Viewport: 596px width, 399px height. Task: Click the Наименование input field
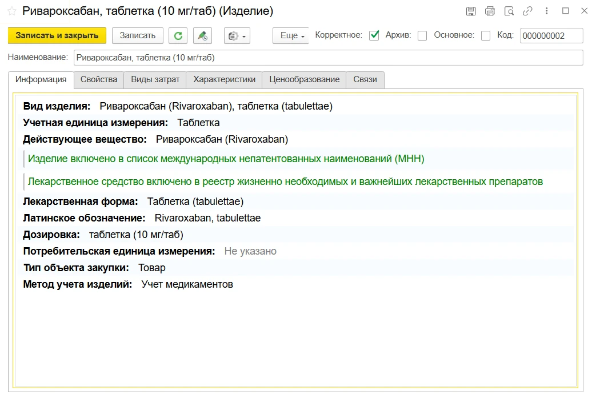pos(329,58)
